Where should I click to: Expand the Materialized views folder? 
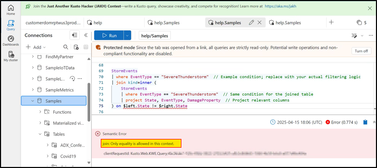(40, 123)
